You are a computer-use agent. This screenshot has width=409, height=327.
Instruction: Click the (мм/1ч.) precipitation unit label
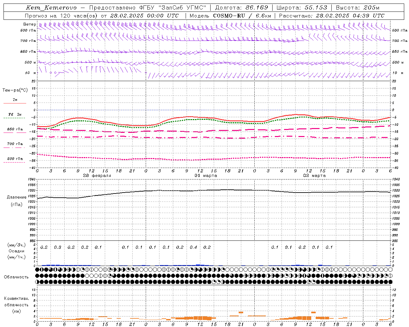[x=16, y=257]
